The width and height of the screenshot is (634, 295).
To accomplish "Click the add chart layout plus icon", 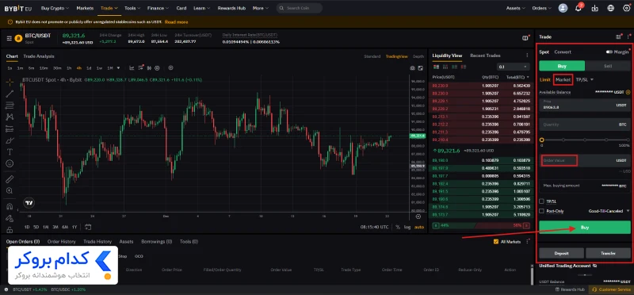I will click(170, 68).
